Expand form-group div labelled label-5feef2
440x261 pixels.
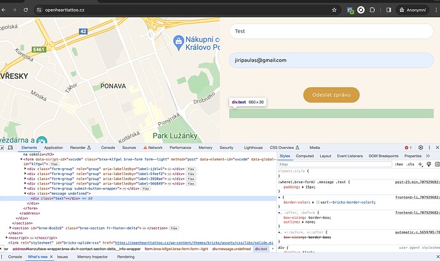pyautogui.click(x=26, y=174)
